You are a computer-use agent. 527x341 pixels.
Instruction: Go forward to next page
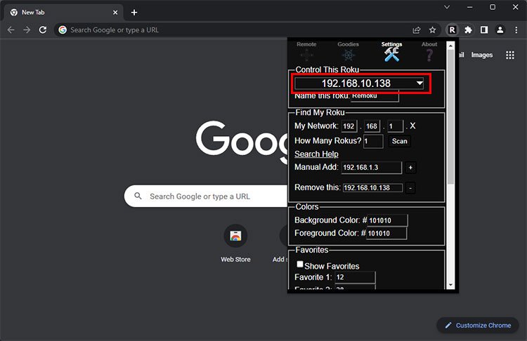coord(27,30)
